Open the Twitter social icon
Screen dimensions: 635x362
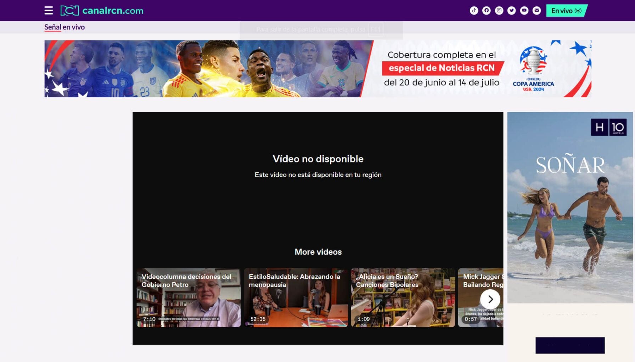[x=512, y=11]
